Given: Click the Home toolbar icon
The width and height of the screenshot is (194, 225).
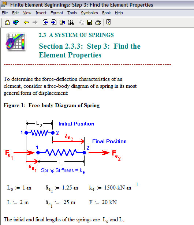Looking at the screenshot, I should click(7, 22).
